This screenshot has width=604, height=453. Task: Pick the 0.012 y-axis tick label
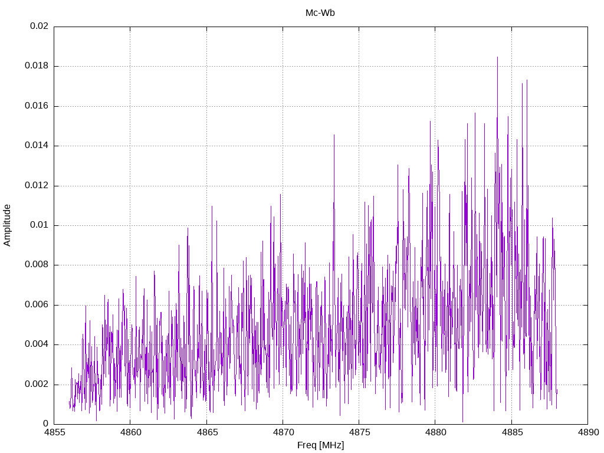click(x=37, y=186)
